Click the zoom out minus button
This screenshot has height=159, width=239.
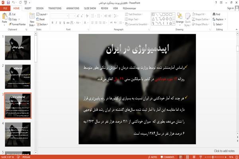point(206,157)
